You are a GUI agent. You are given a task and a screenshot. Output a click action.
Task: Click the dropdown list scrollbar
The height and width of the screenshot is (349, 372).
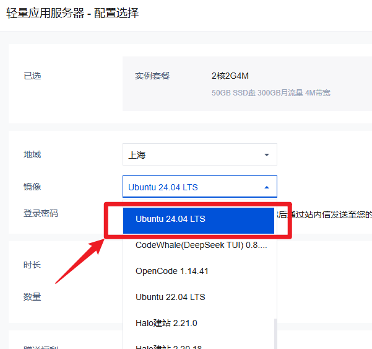[x=275, y=334]
